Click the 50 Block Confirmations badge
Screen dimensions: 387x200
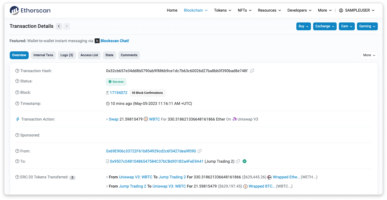tap(147, 93)
